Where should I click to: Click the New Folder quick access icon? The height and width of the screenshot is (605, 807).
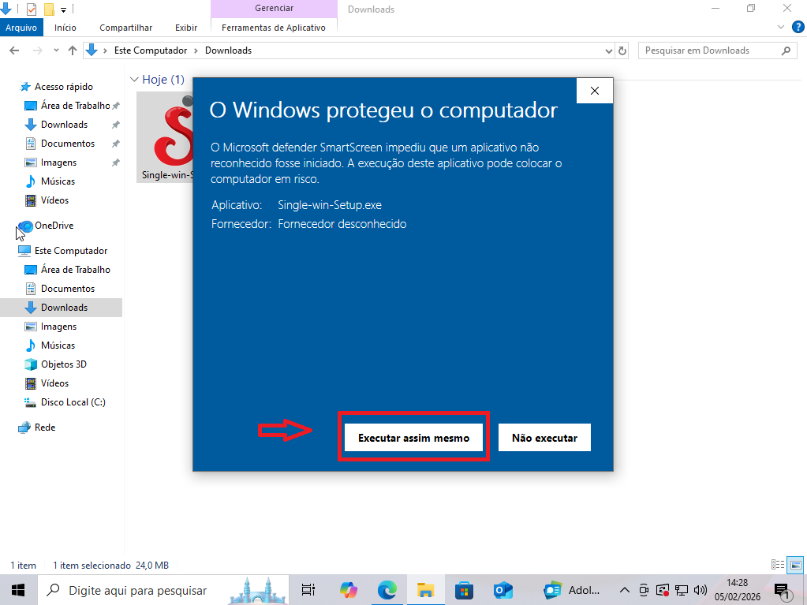point(49,9)
